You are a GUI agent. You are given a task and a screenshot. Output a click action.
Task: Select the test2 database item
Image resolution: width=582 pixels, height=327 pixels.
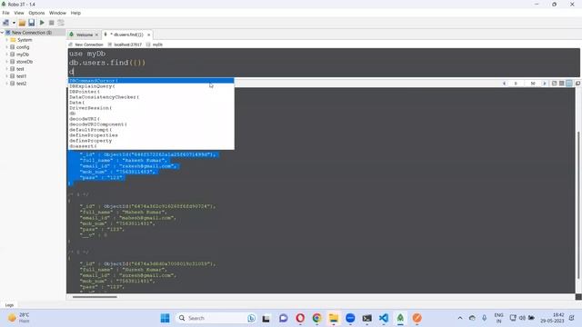[21, 84]
